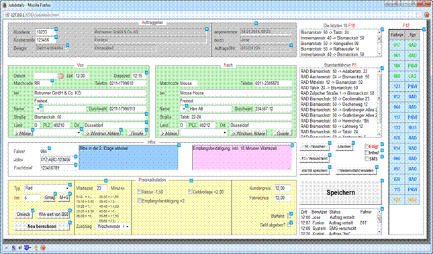The width and height of the screenshot is (433, 254).
Task: Click the blue shield addon icon
Action: coord(27,248)
